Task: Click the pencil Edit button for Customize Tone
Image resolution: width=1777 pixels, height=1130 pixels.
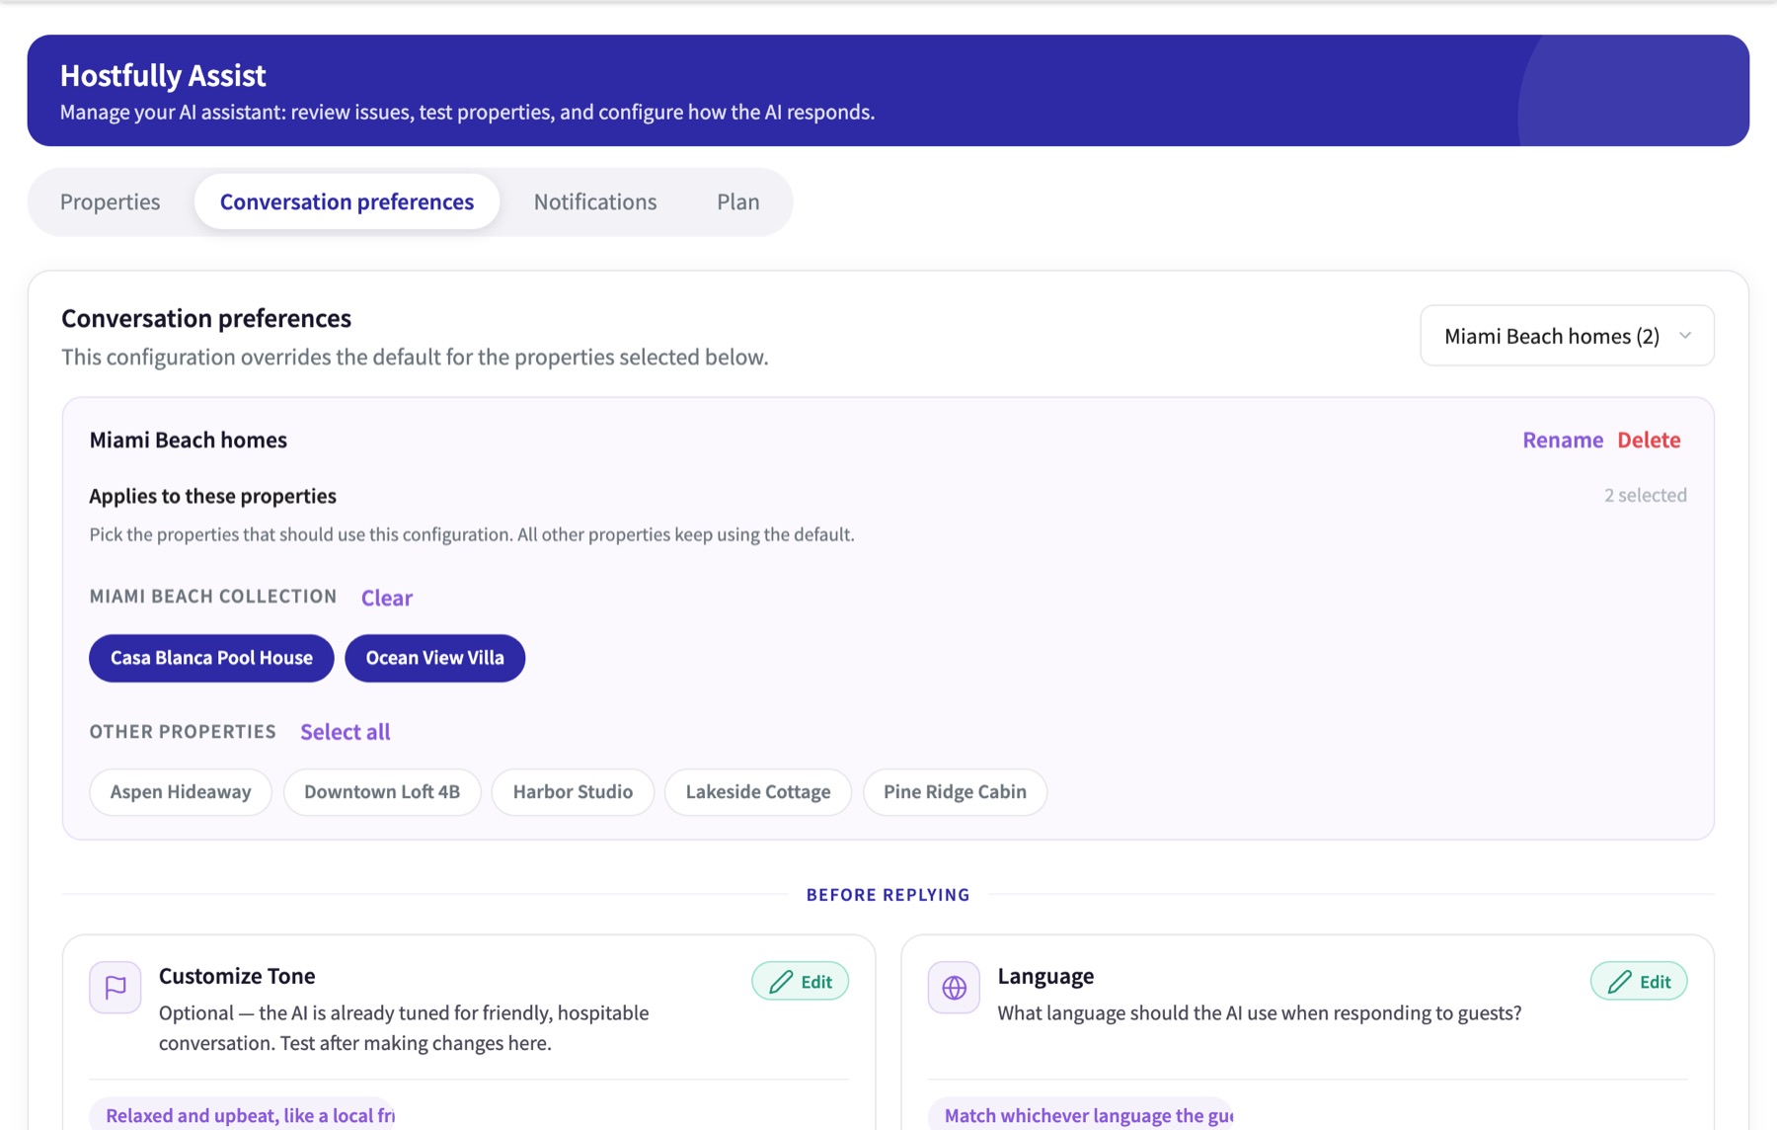Action: click(x=800, y=981)
